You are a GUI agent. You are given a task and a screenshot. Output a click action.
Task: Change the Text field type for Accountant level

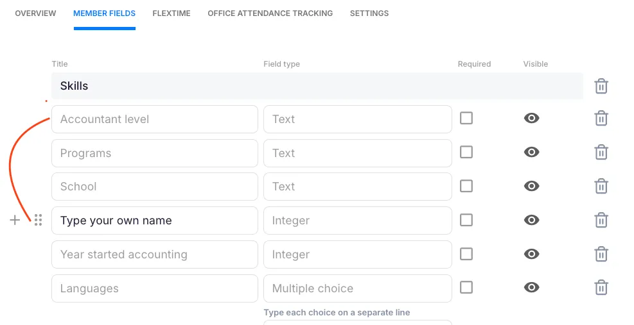(357, 119)
